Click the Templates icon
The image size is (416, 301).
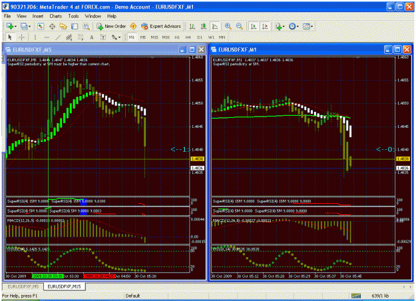(x=306, y=26)
